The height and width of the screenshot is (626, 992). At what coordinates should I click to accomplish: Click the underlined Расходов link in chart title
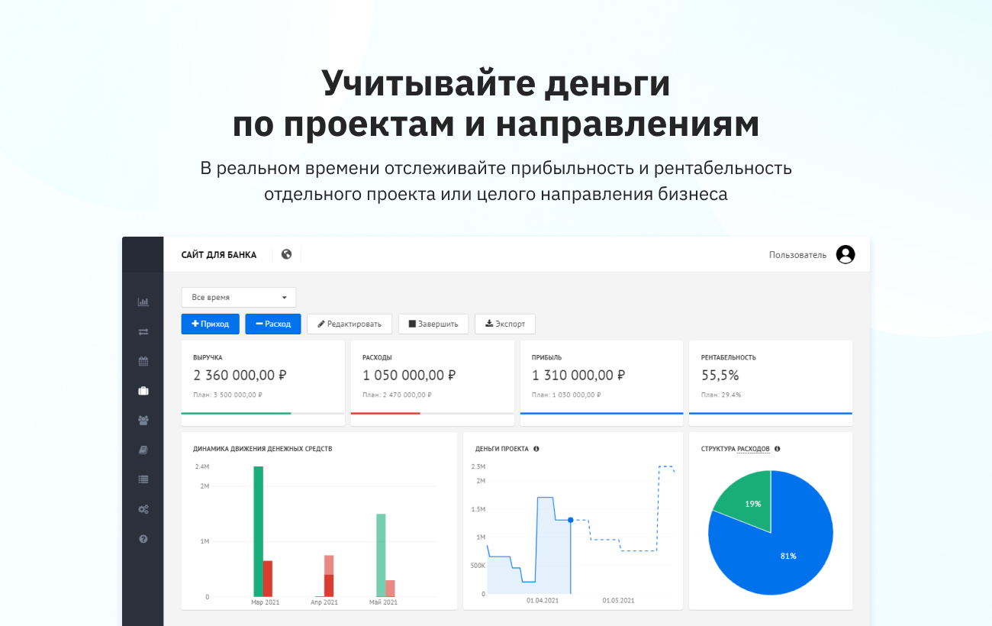753,449
